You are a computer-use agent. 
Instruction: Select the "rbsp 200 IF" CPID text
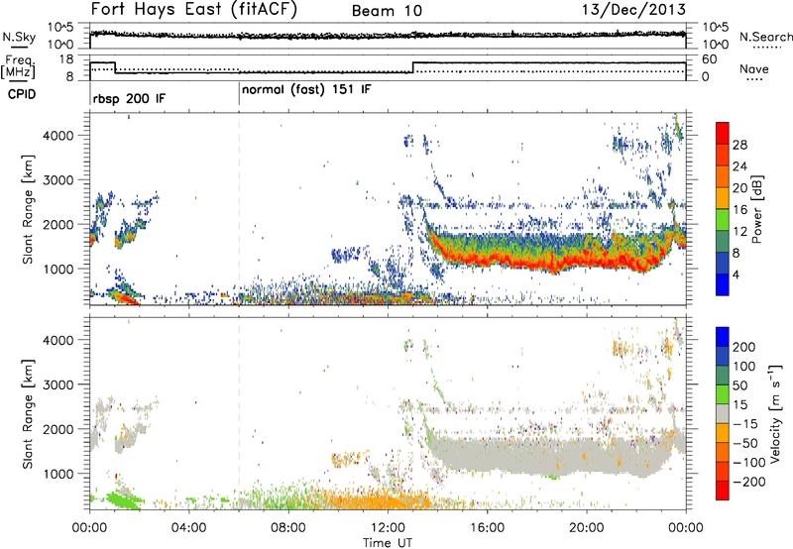point(129,98)
